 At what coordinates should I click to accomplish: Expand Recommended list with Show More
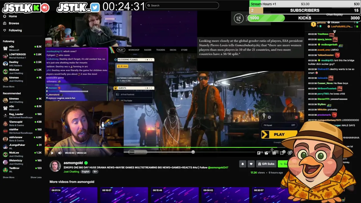(x=8, y=178)
